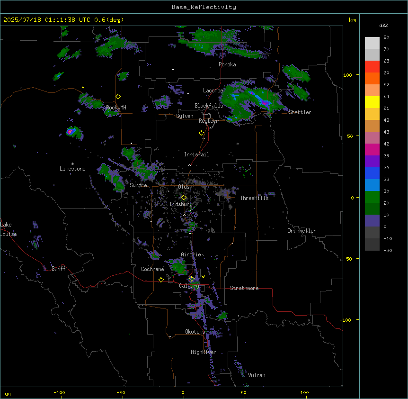The width and height of the screenshot is (408, 399).
Task: Click the dBZ legend heading
Action: tap(383, 25)
